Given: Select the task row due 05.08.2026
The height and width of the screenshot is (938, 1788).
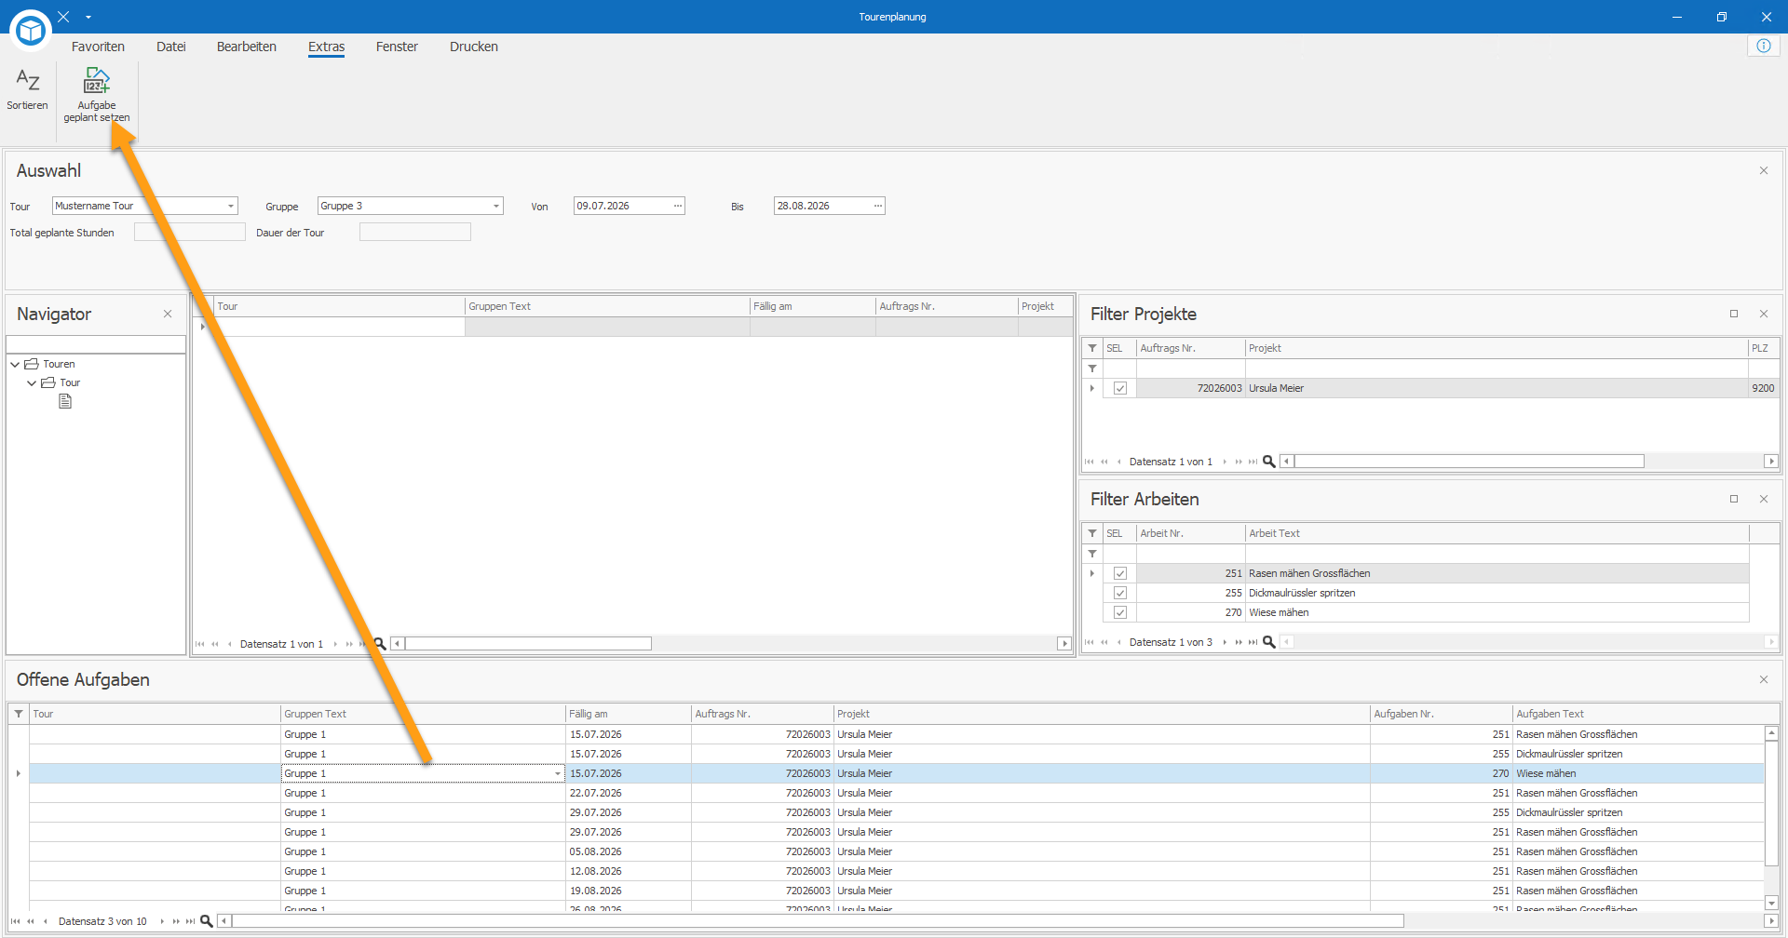Looking at the screenshot, I should tap(897, 851).
